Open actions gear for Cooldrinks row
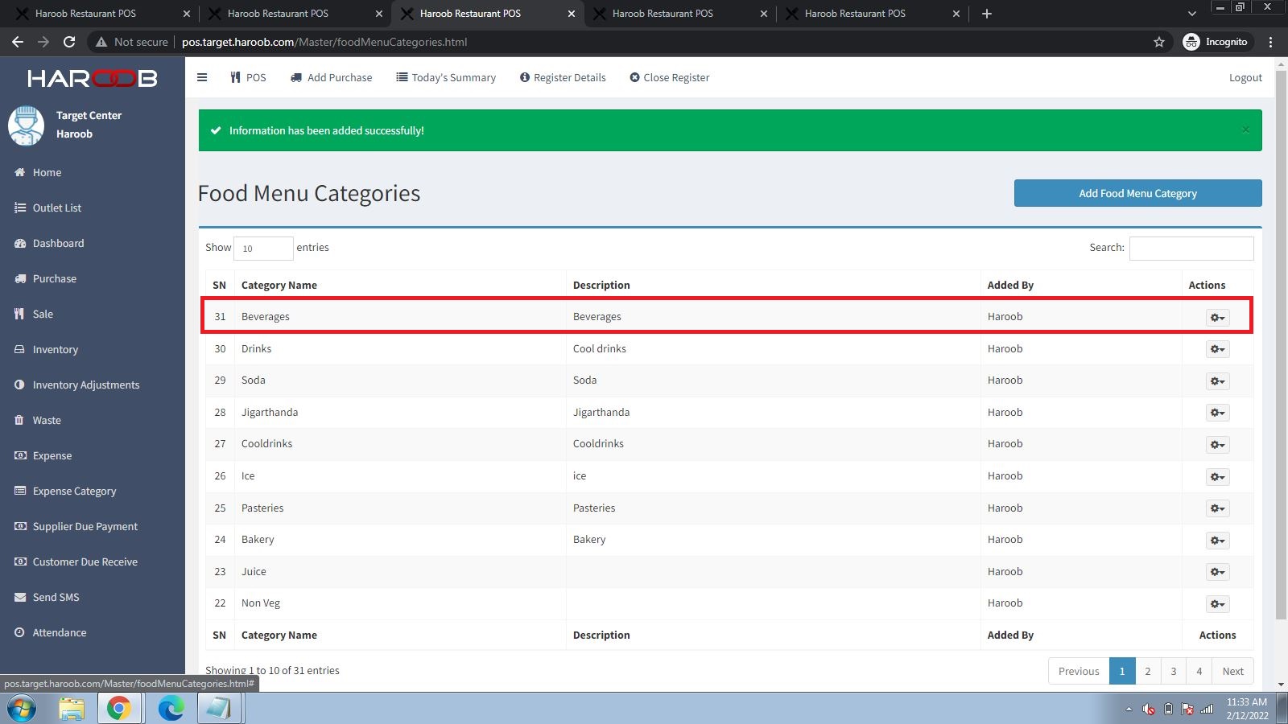 (1217, 444)
